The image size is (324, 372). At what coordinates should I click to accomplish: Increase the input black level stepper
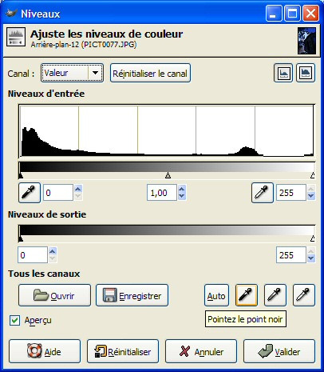click(x=78, y=189)
